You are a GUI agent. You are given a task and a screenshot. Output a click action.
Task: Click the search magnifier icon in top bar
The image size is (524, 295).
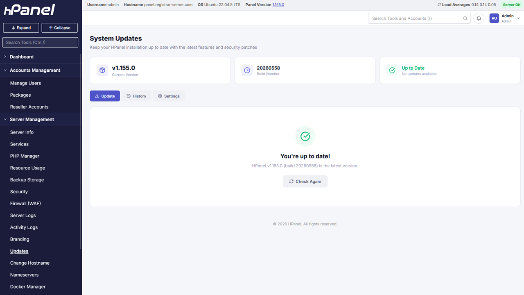click(x=465, y=18)
